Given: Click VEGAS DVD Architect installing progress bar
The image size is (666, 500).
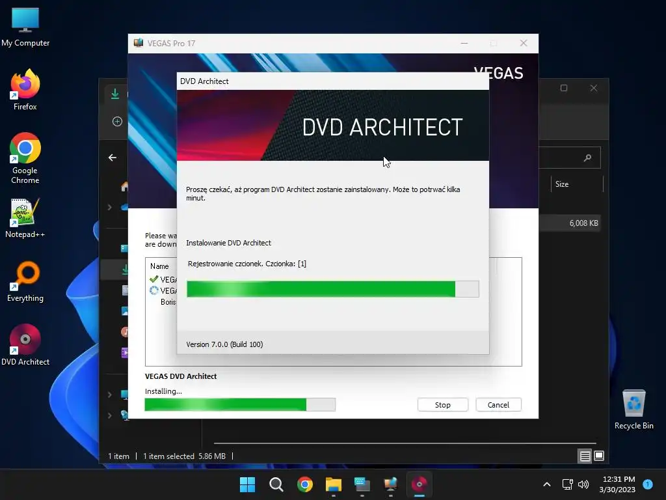Looking at the screenshot, I should [x=240, y=404].
